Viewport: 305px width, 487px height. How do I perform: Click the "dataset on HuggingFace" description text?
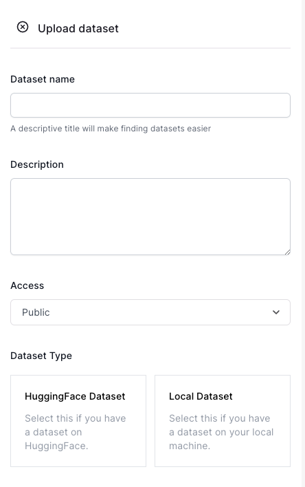point(76,432)
